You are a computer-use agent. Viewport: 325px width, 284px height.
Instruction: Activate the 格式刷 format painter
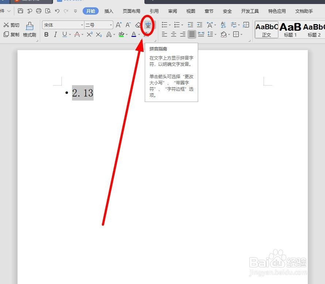coord(30,30)
